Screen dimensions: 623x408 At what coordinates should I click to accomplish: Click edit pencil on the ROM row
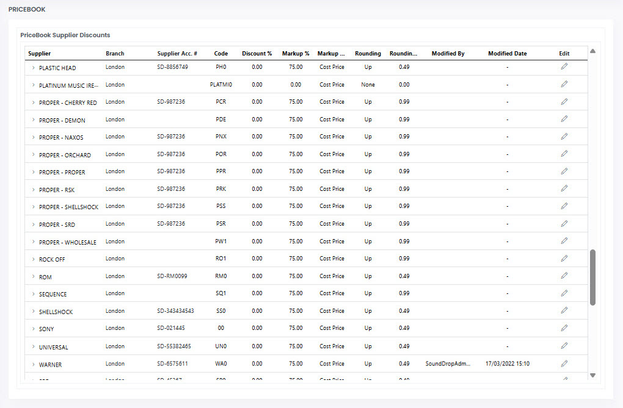click(x=564, y=276)
